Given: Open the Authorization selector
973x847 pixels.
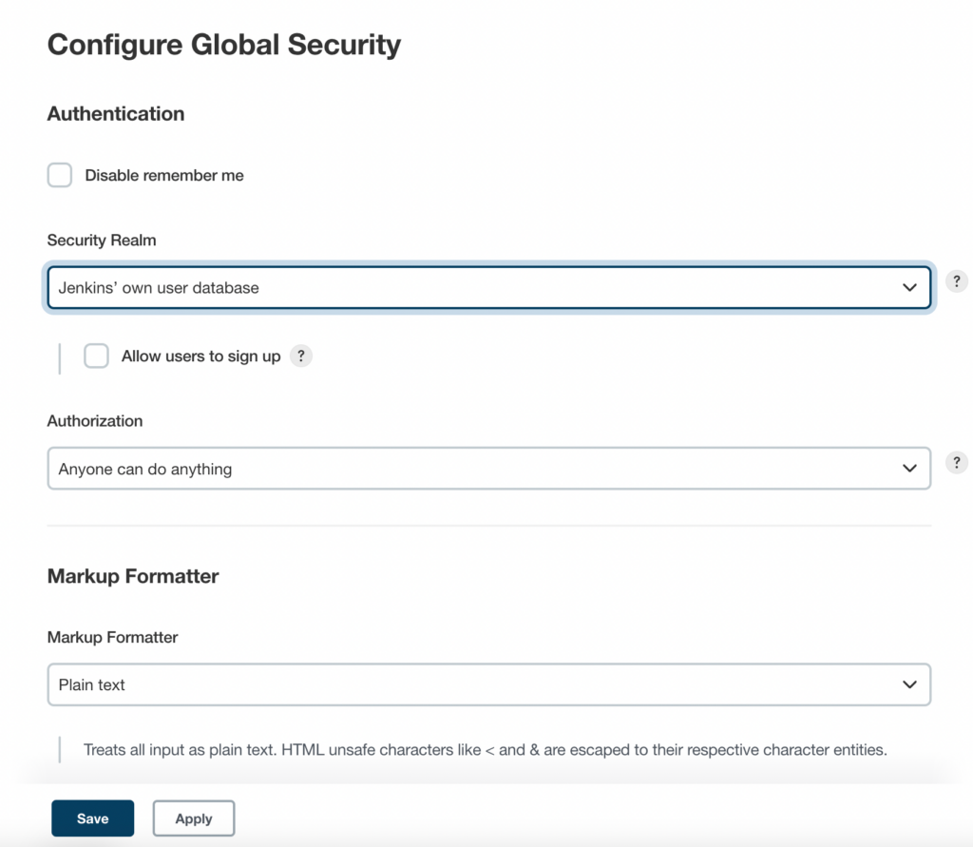Looking at the screenshot, I should [489, 468].
